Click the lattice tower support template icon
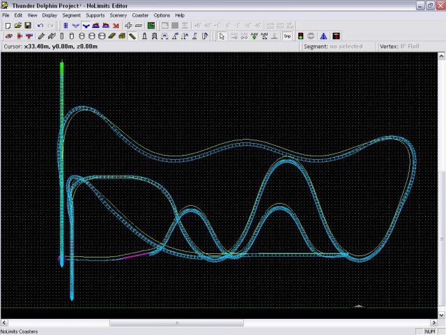The width and height of the screenshot is (446, 335). (155, 36)
